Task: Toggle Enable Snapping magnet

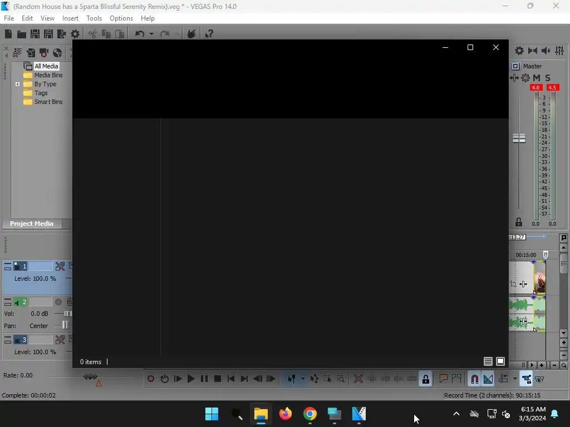Action: 475,379
